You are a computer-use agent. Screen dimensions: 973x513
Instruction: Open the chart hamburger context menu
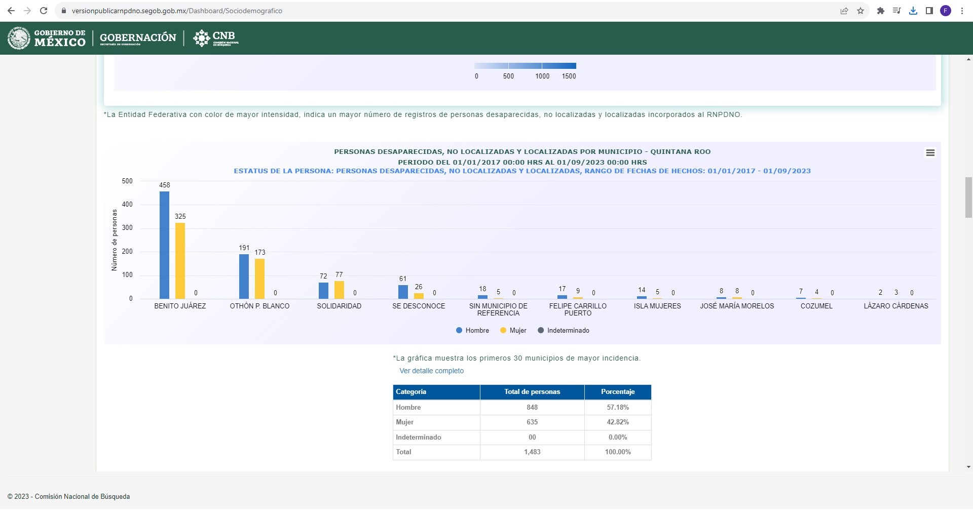pyautogui.click(x=930, y=153)
